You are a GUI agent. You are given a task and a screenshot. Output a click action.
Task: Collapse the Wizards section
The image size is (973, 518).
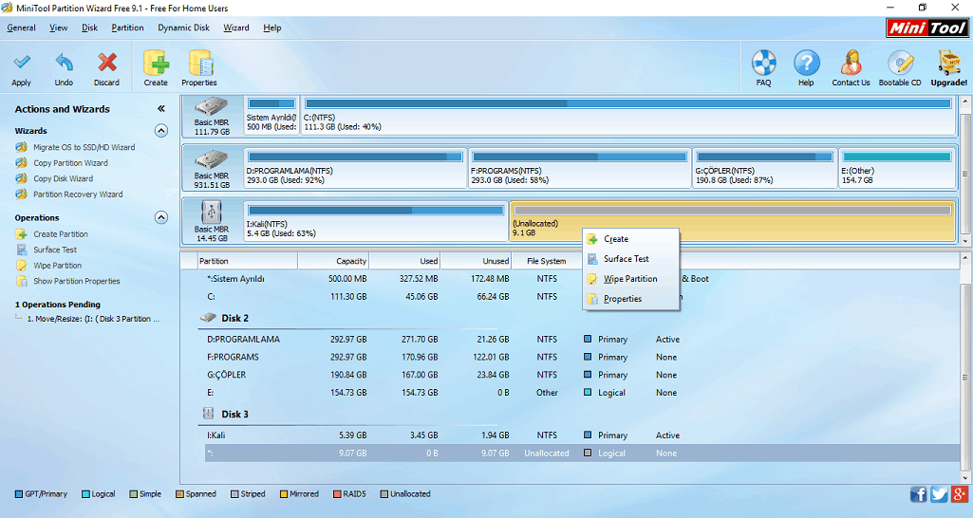pyautogui.click(x=161, y=131)
